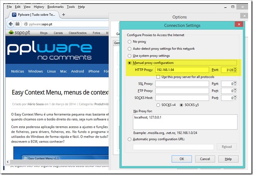This screenshot has height=175, width=253.
Task: Click the Ppleware tab favicon
Action: (x=14, y=15)
